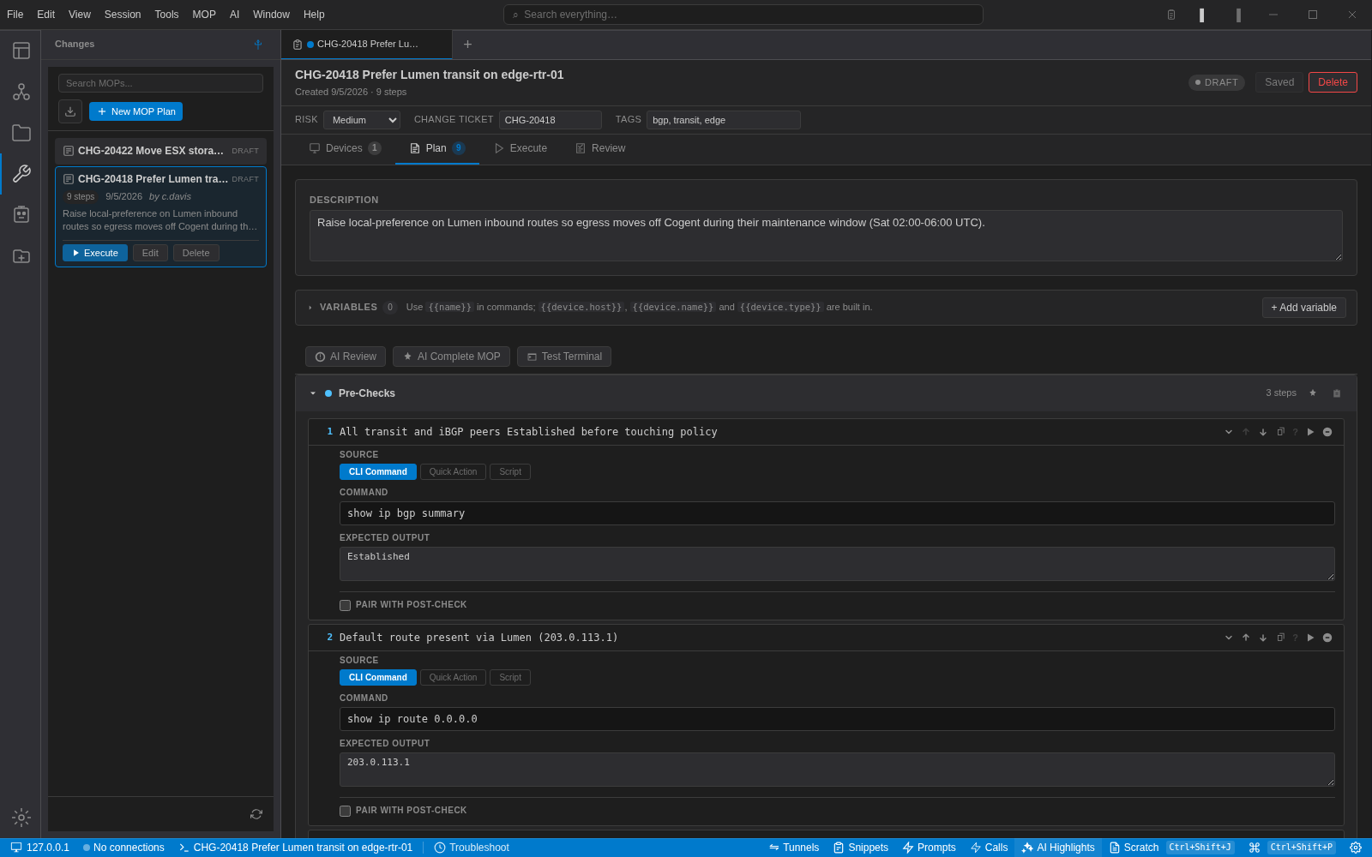This screenshot has height=857, width=1372.
Task: Remove step 1 using its minus icon
Action: [x=1327, y=432]
